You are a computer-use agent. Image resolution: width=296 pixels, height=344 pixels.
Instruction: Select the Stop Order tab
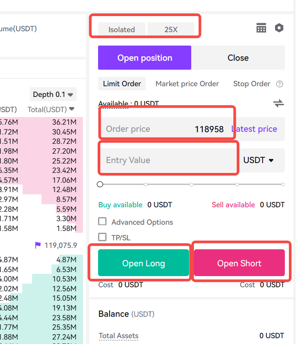coord(251,84)
